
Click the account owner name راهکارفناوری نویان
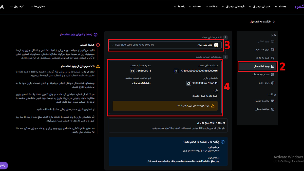[x=141, y=83]
